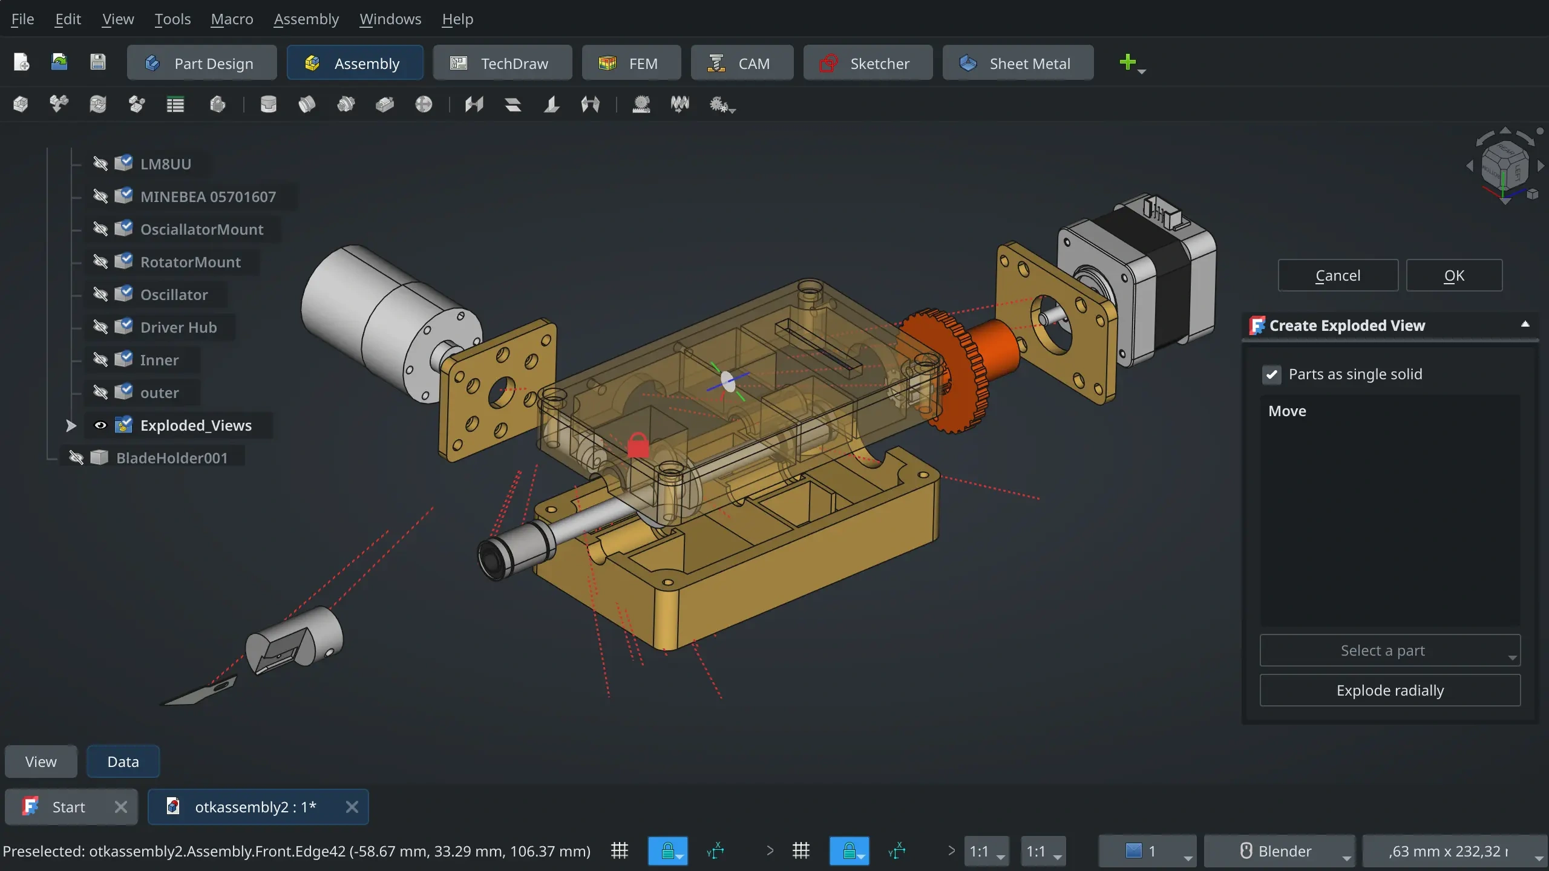Click the Insert Component icon
The width and height of the screenshot is (1549, 871).
tap(59, 104)
